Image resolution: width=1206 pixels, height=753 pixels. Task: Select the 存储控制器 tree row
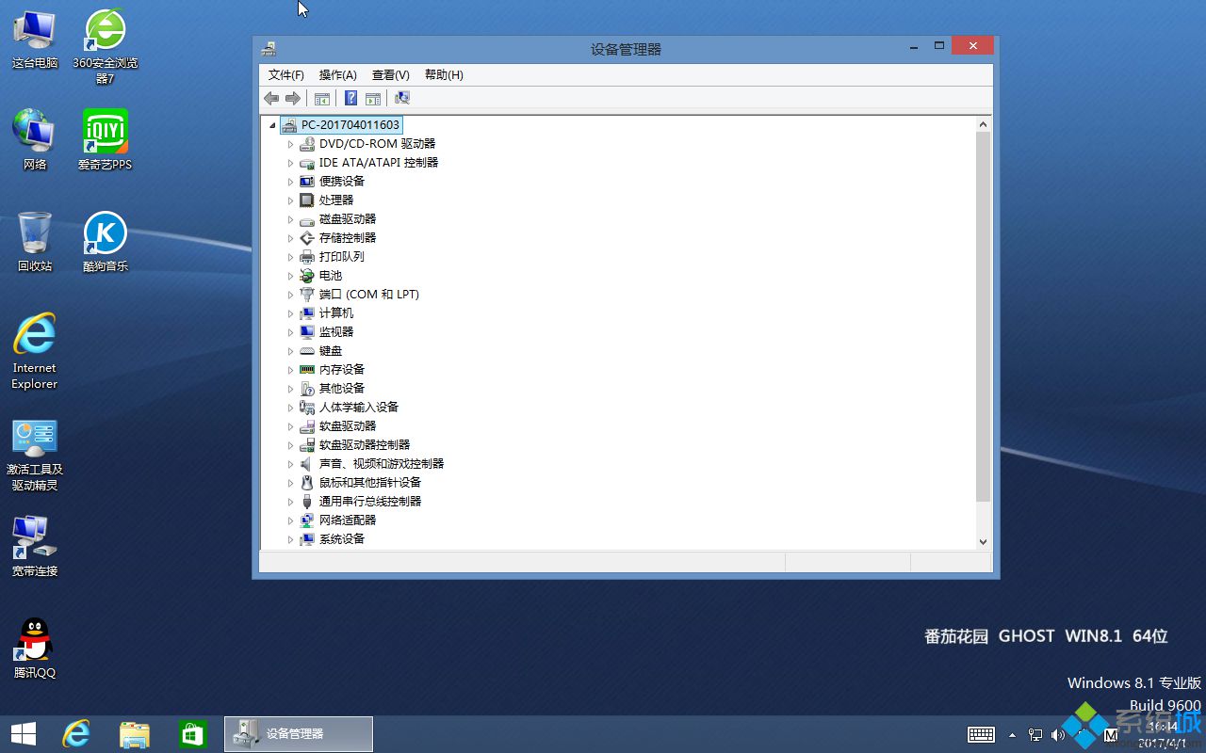pyautogui.click(x=347, y=238)
